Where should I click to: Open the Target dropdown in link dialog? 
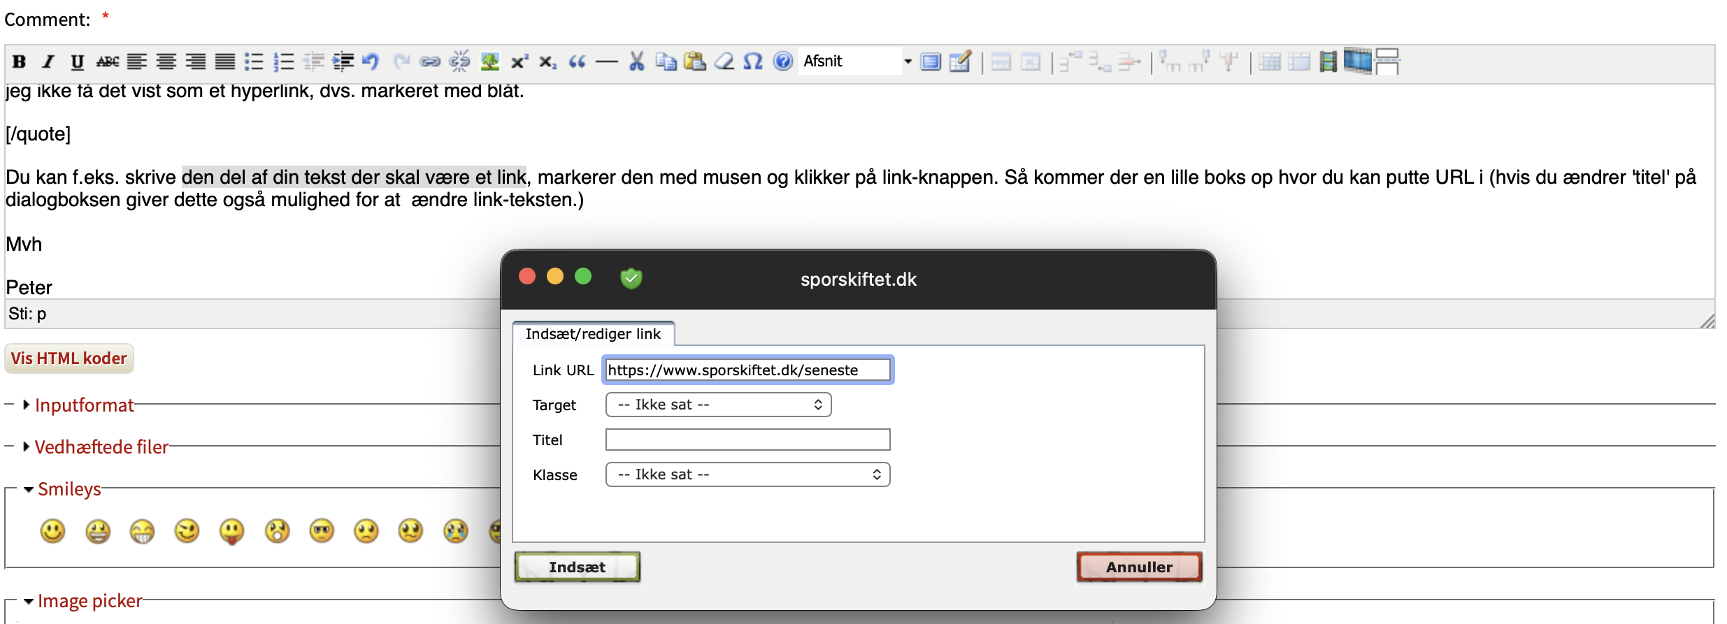coord(718,405)
